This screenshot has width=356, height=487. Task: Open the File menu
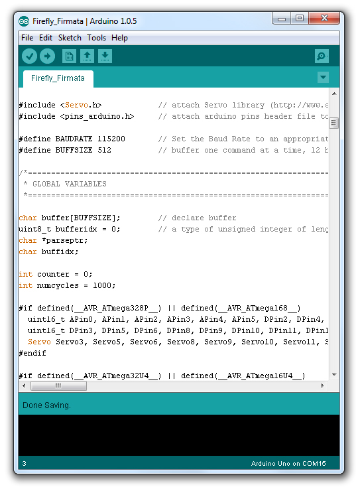27,38
